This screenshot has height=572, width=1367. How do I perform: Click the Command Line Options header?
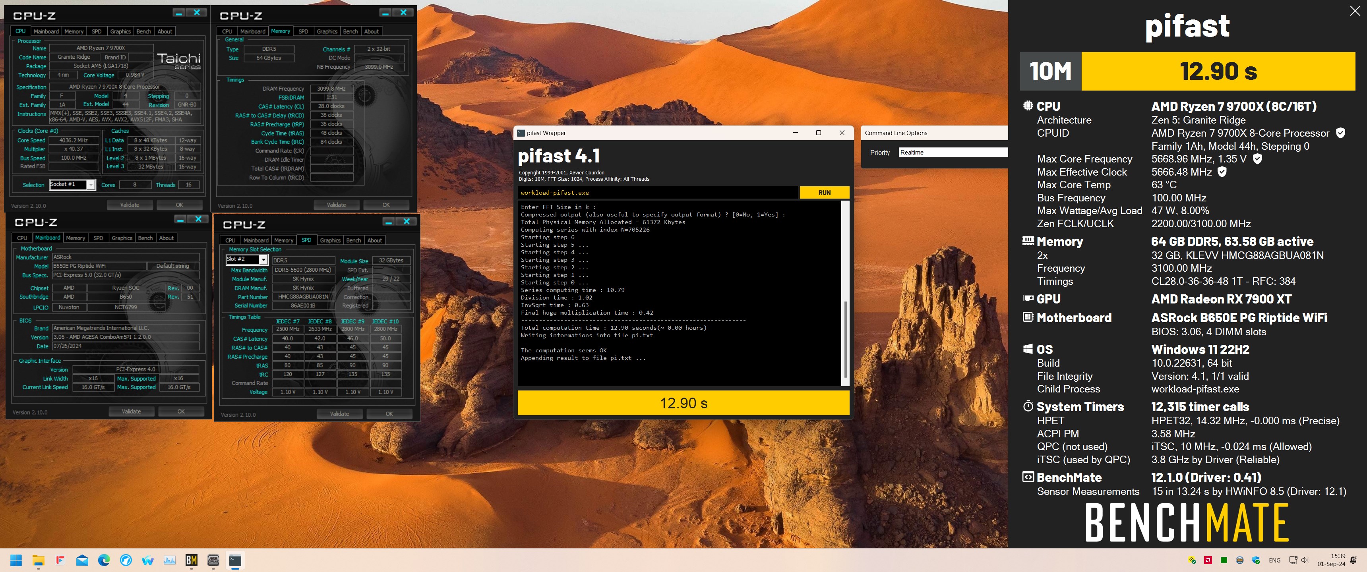coord(896,133)
